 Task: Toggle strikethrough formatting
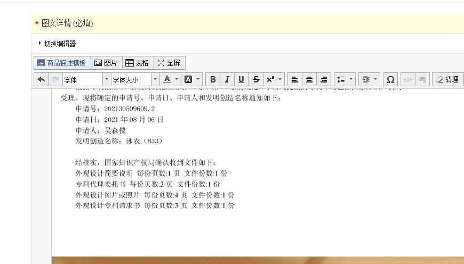[x=256, y=79]
